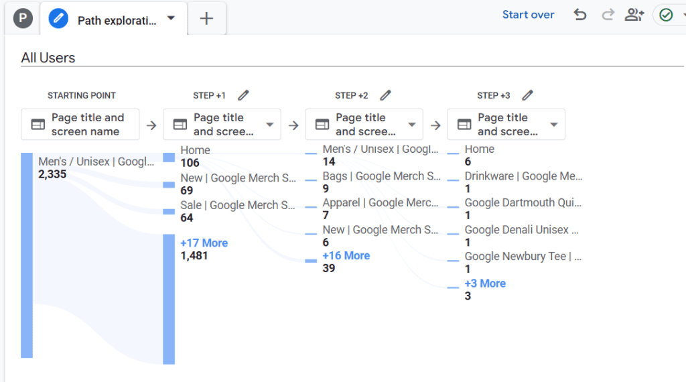Viewport: 686px width, 382px height.
Task: Click the 39 count under +16 More
Action: 328,268
